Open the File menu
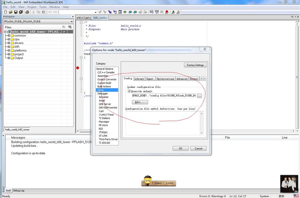 5,7
